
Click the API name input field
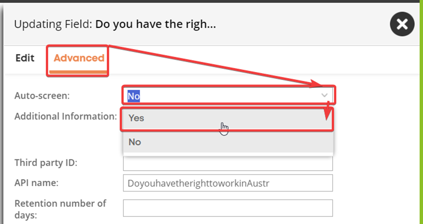228,183
